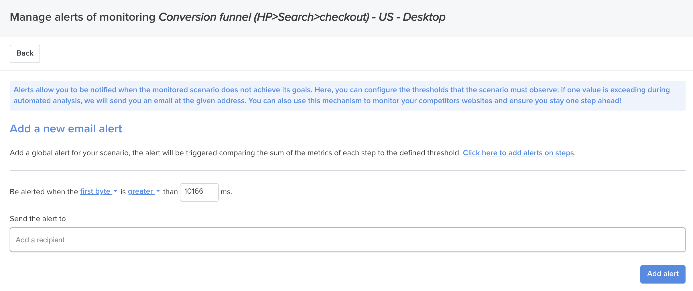Click the "Add a new email alert" heading

66,129
